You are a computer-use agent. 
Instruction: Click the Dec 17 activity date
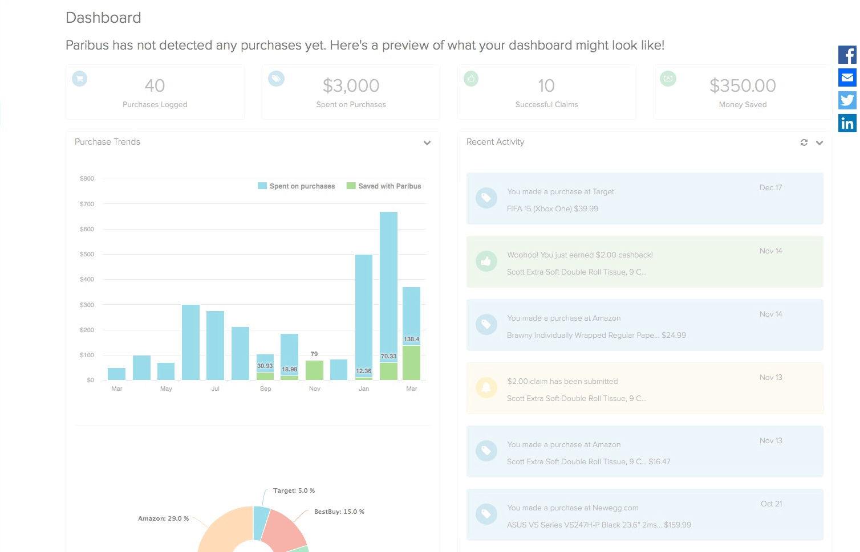point(770,187)
